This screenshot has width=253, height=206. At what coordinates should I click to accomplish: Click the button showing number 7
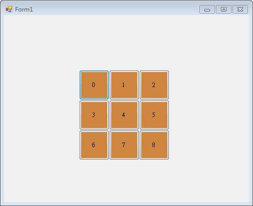(124, 145)
